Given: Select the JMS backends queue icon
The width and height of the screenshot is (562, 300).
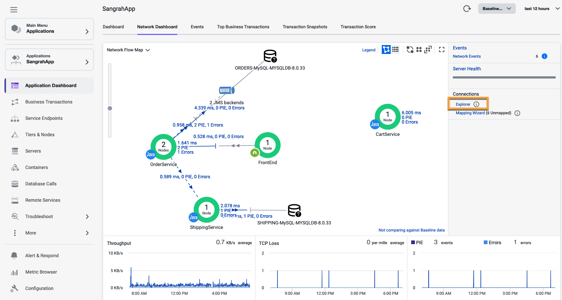Looking at the screenshot, I should pos(226,90).
